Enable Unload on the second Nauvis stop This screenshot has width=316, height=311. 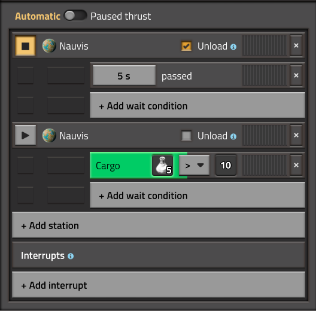186,136
